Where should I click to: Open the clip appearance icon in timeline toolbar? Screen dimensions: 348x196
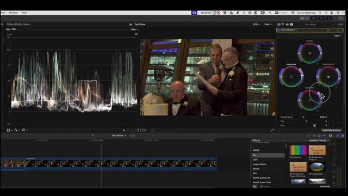(330, 136)
